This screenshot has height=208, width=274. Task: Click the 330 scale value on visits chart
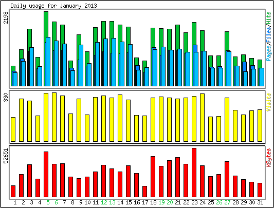pos(6,98)
